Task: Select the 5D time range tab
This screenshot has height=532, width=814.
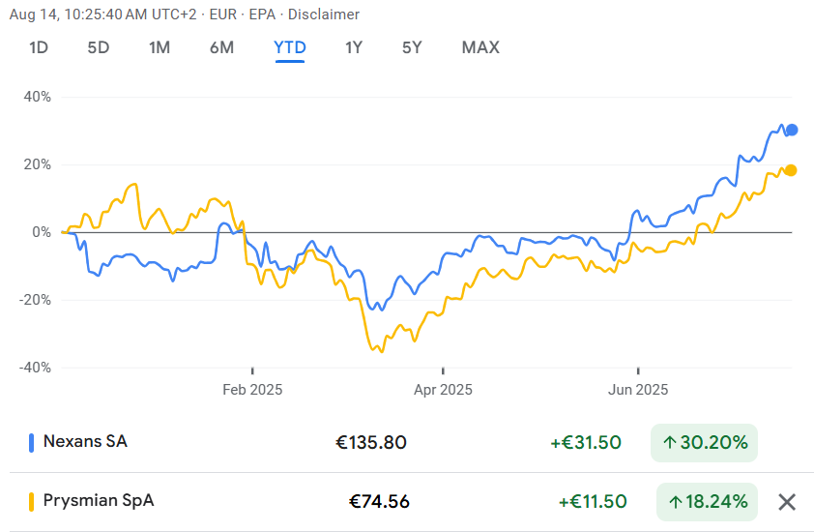Action: (98, 47)
